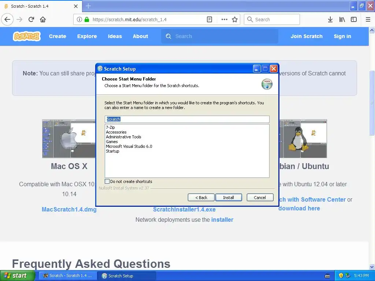The image size is (375, 281).
Task: Open the Explore page in Scratch nav
Action: [x=87, y=36]
